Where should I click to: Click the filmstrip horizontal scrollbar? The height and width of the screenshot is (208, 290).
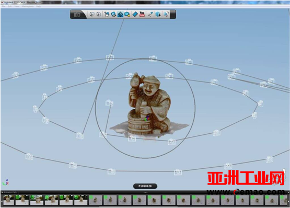click(x=138, y=206)
